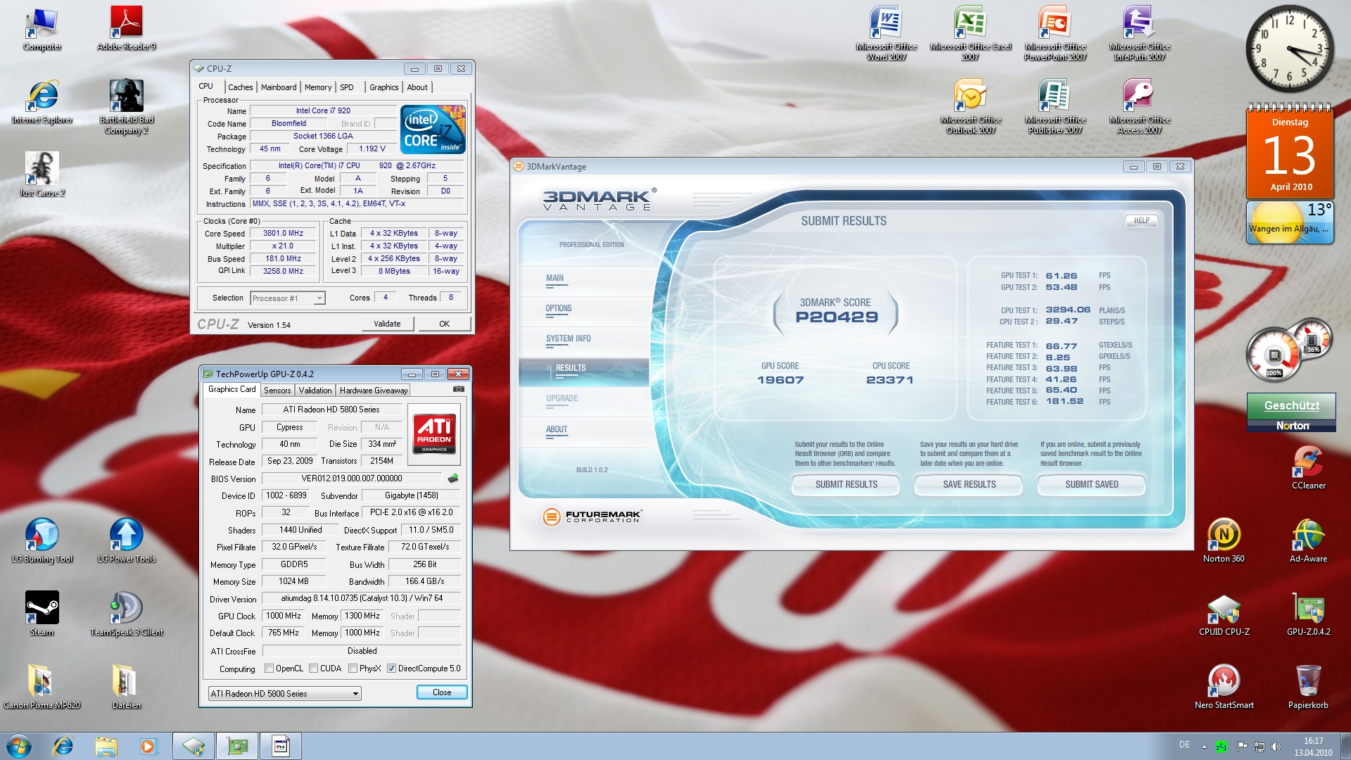
Task: Switch to Memory tab in CPU-Z
Action: click(318, 87)
